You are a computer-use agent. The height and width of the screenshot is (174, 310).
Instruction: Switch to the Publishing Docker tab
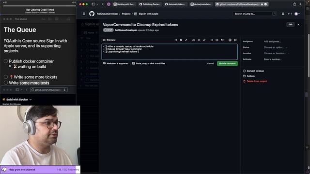point(150,4)
